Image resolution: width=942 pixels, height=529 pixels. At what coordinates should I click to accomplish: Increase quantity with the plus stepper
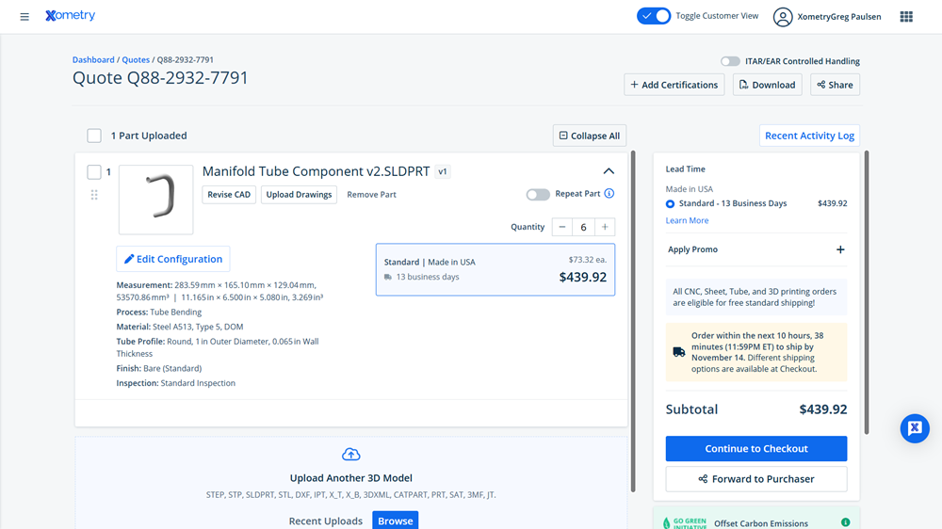[x=605, y=227]
